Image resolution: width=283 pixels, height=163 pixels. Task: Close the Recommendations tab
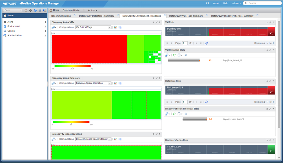pos(75,15)
